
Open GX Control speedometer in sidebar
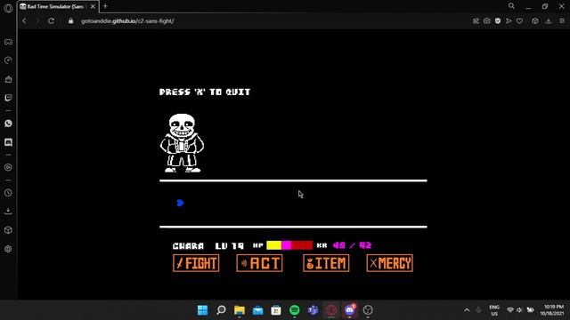[8, 60]
